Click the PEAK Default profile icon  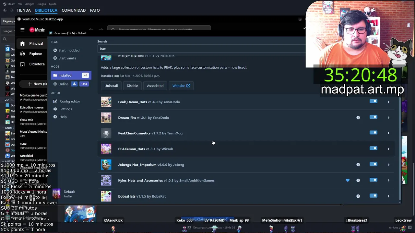pos(56,194)
